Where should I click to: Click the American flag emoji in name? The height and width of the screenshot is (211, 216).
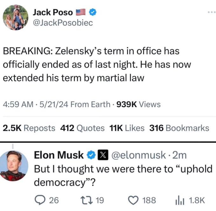[81, 12]
